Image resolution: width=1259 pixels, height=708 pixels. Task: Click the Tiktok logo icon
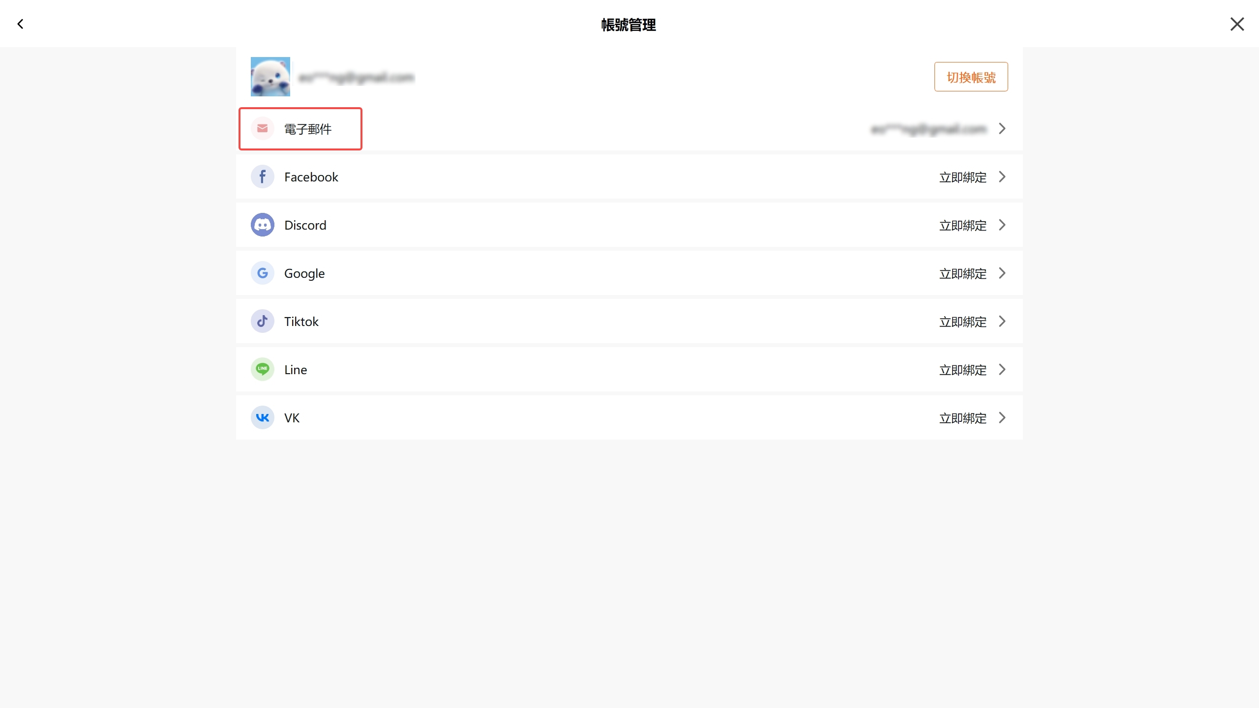point(263,321)
